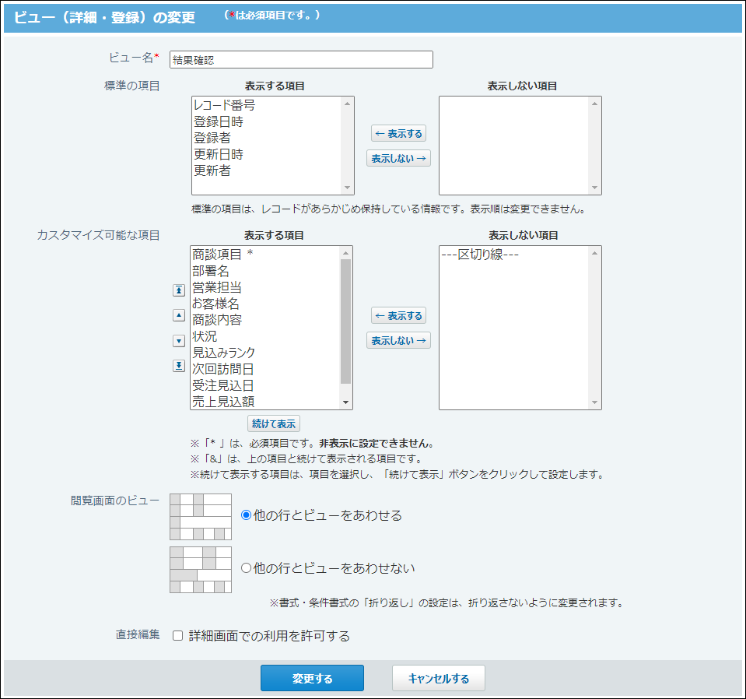Screen dimensions: 746x699
Task: Click 表示しない → in standard items section
Action: [x=399, y=158]
